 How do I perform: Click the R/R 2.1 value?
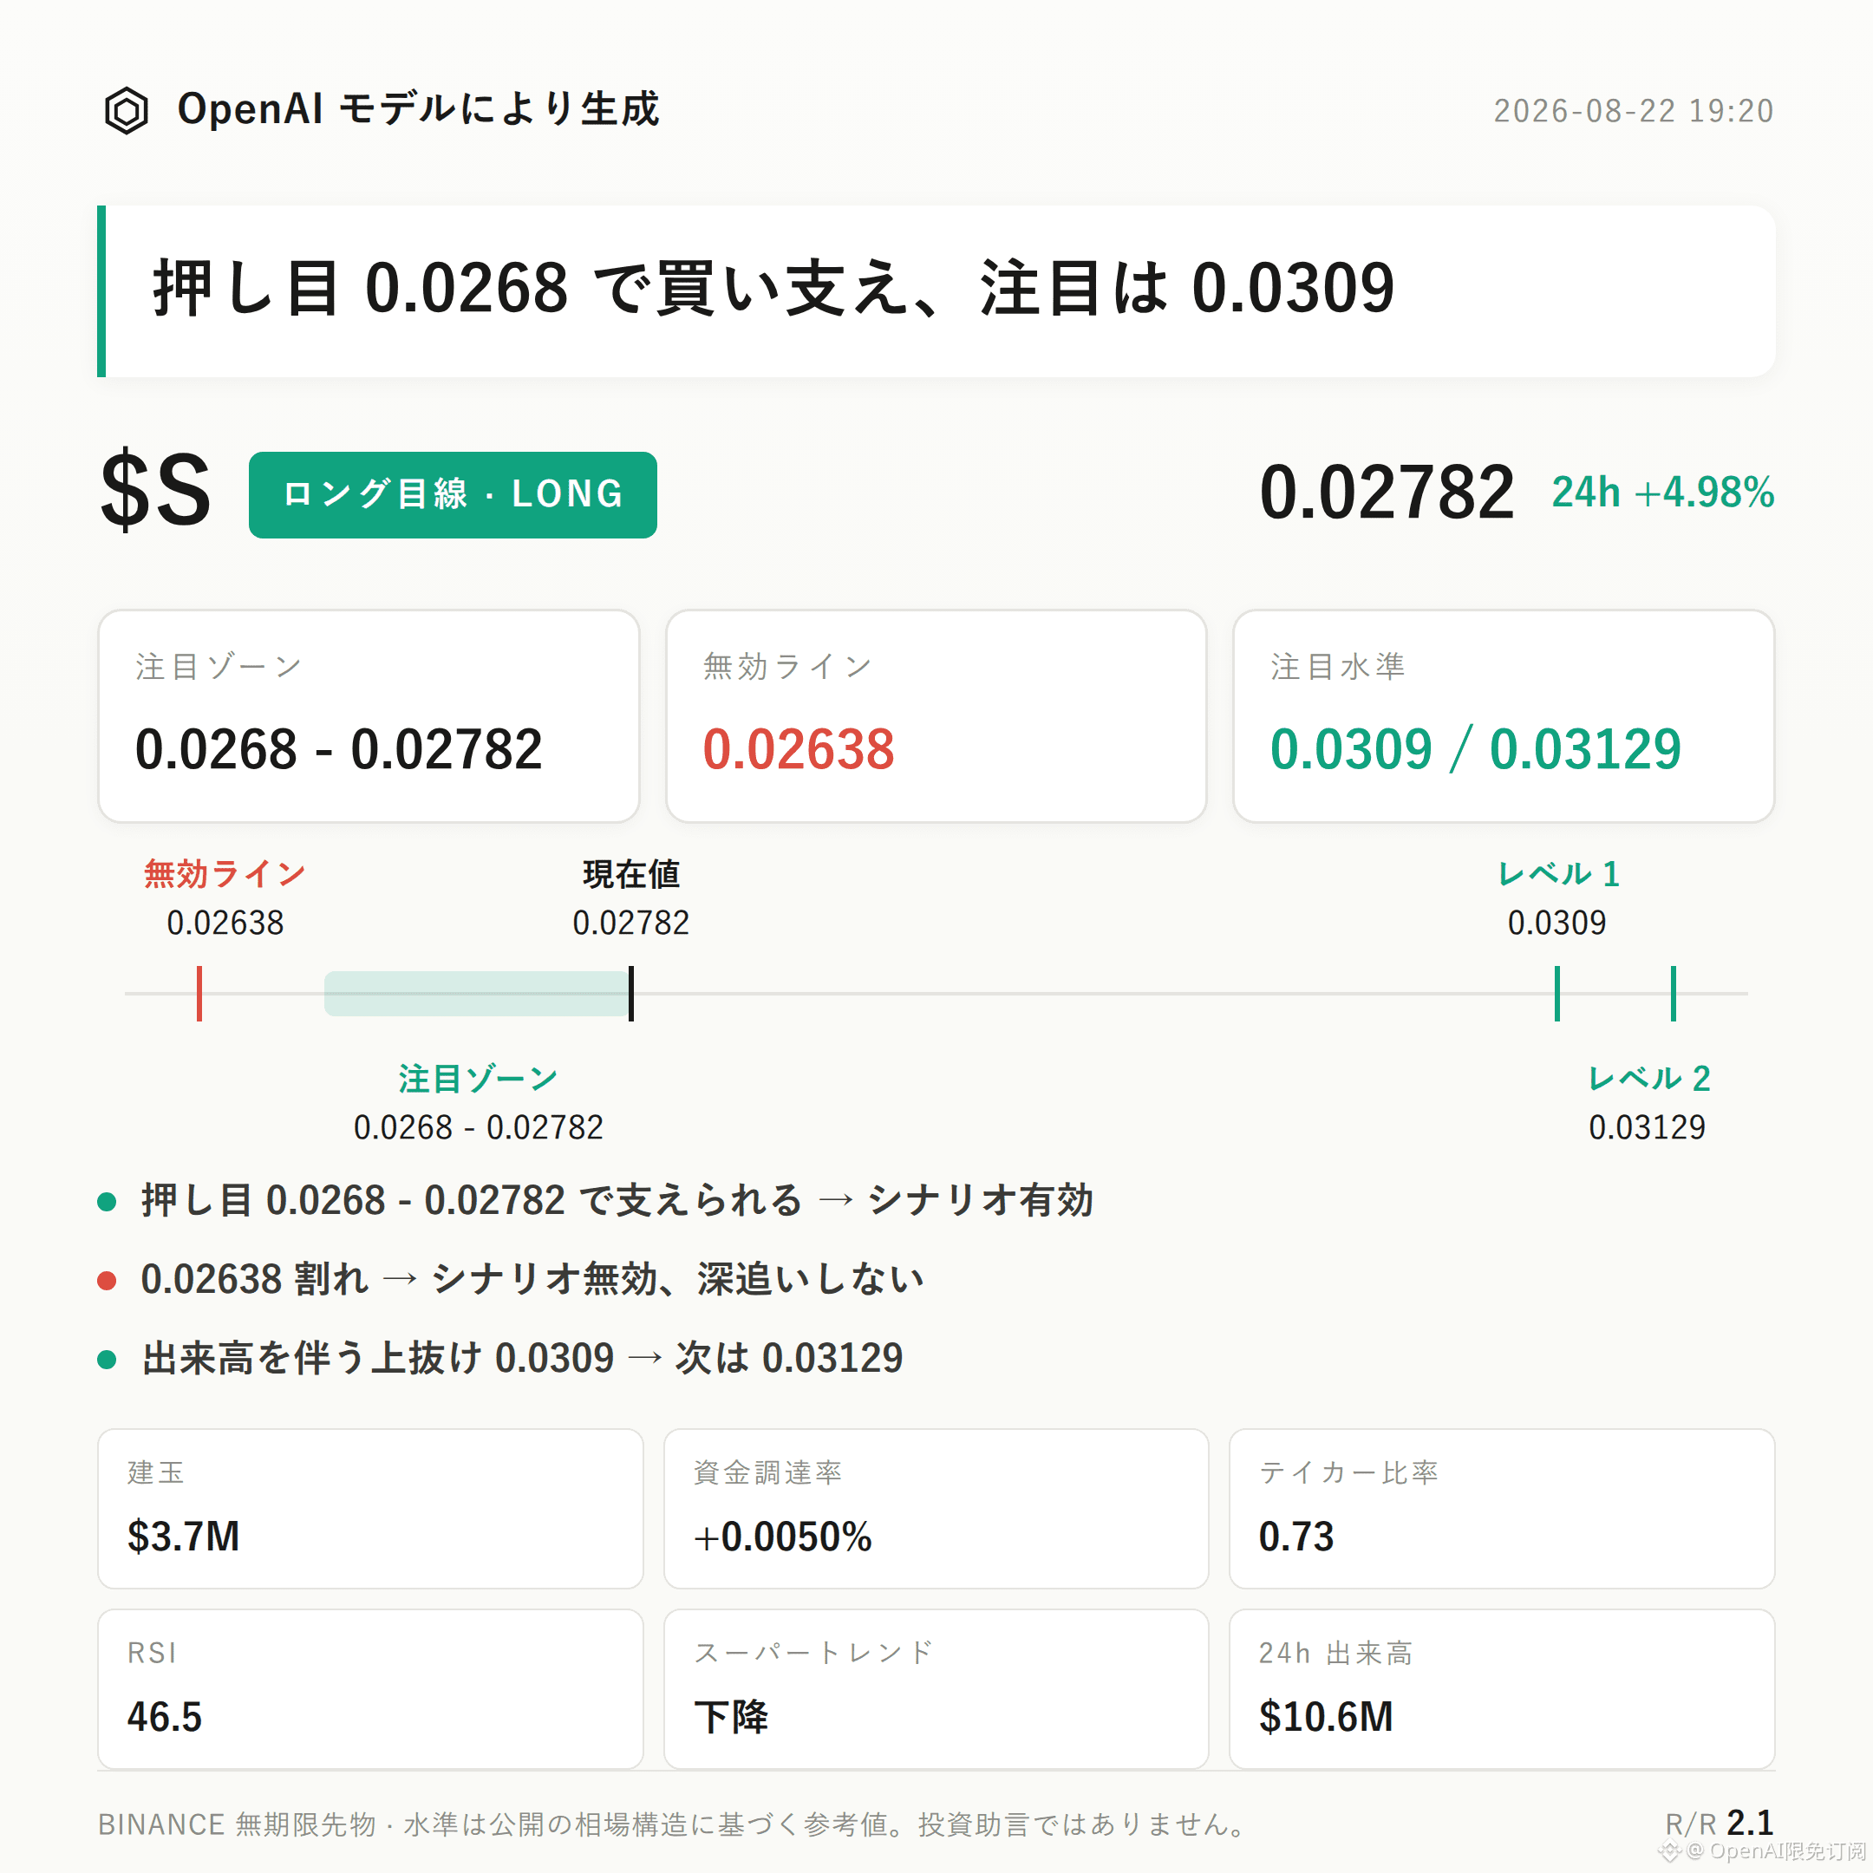[x=1719, y=1823]
